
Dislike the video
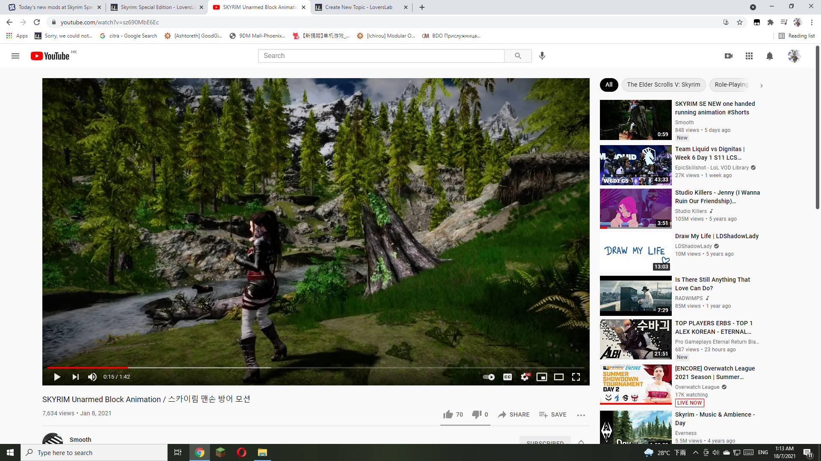click(480, 414)
